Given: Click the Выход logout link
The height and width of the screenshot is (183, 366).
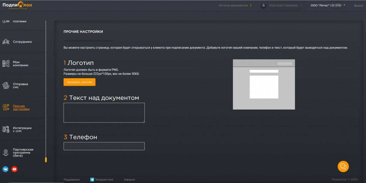Looking at the screenshot, I should [359, 5].
